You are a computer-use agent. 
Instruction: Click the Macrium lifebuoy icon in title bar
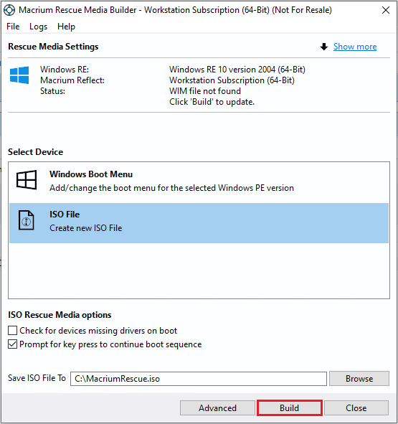(x=9, y=10)
